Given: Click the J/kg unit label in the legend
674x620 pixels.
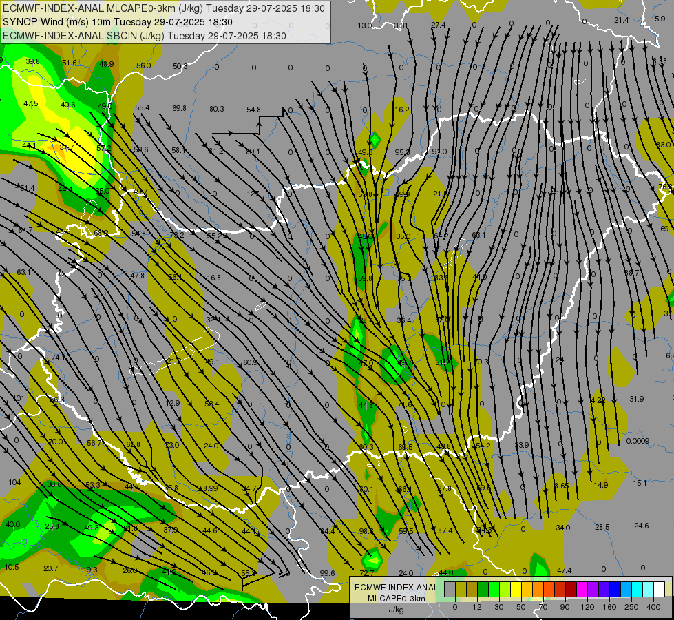Looking at the screenshot, I should click(x=396, y=610).
